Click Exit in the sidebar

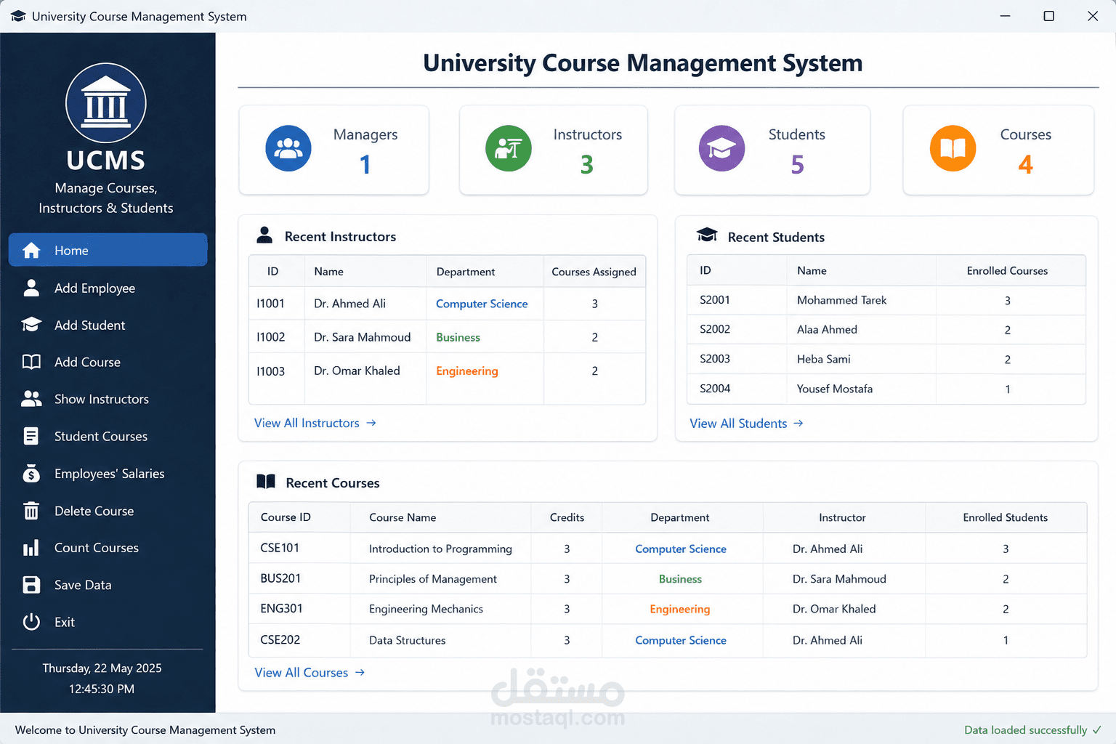(x=108, y=622)
